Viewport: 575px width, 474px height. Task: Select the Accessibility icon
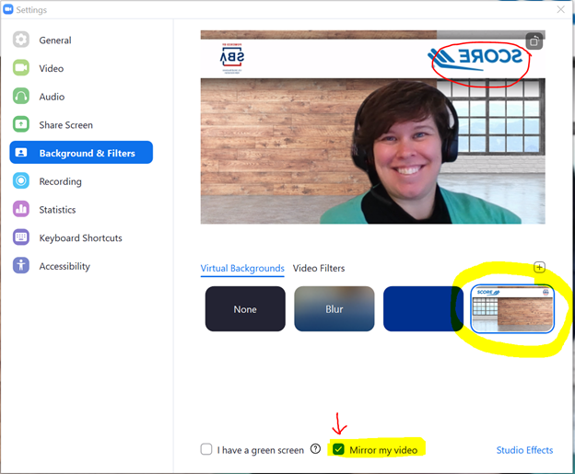(21, 265)
